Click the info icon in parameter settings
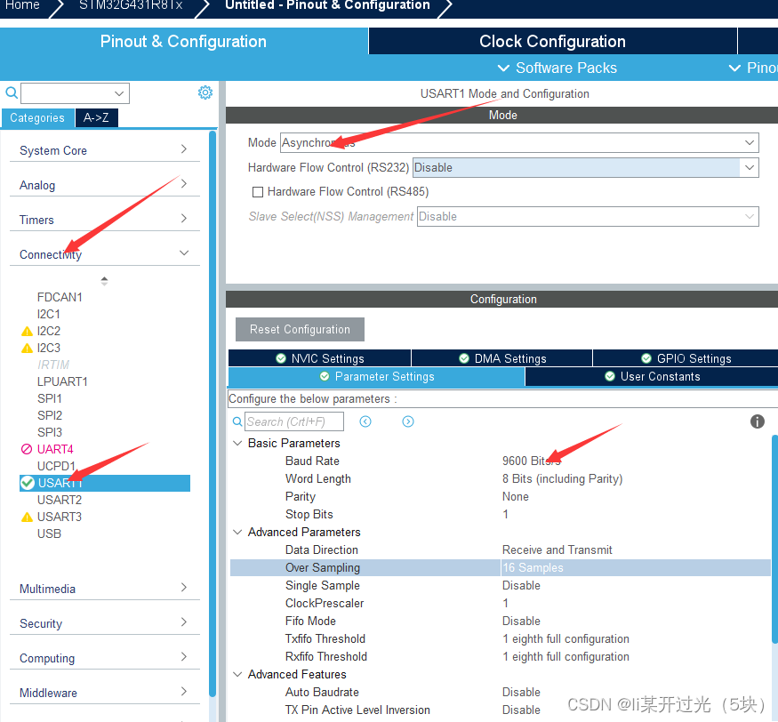The width and height of the screenshot is (778, 722). tap(758, 421)
